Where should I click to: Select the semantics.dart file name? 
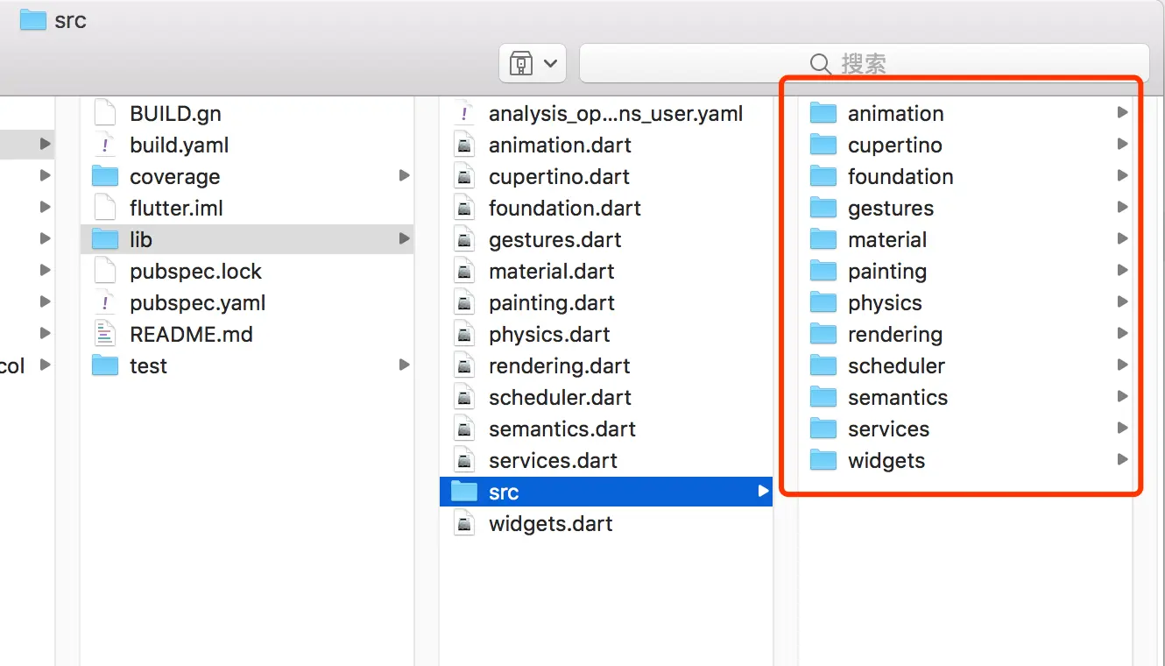562,429
